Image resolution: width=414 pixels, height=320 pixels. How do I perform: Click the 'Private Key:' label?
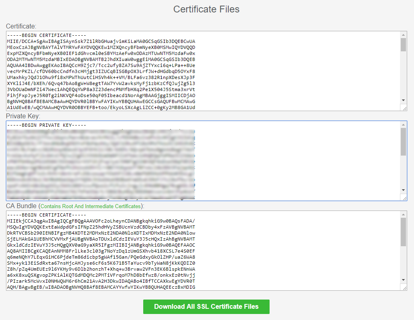point(23,116)
